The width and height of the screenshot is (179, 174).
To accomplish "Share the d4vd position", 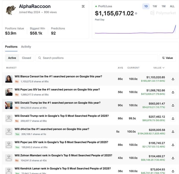I will pos(173,131).
